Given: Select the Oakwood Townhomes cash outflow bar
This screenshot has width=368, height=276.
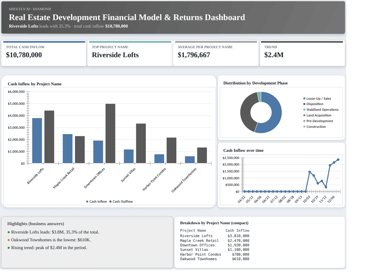Looking at the screenshot, I should coord(202,155).
